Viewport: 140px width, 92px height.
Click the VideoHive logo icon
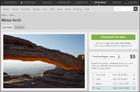pos(40,2)
